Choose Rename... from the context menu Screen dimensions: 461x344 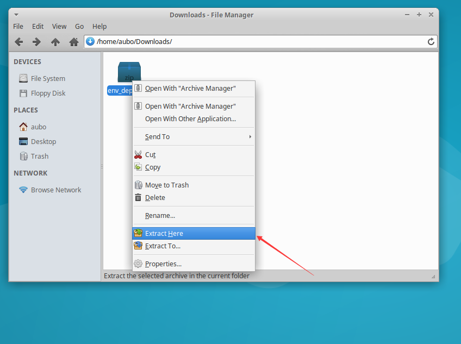194,216
